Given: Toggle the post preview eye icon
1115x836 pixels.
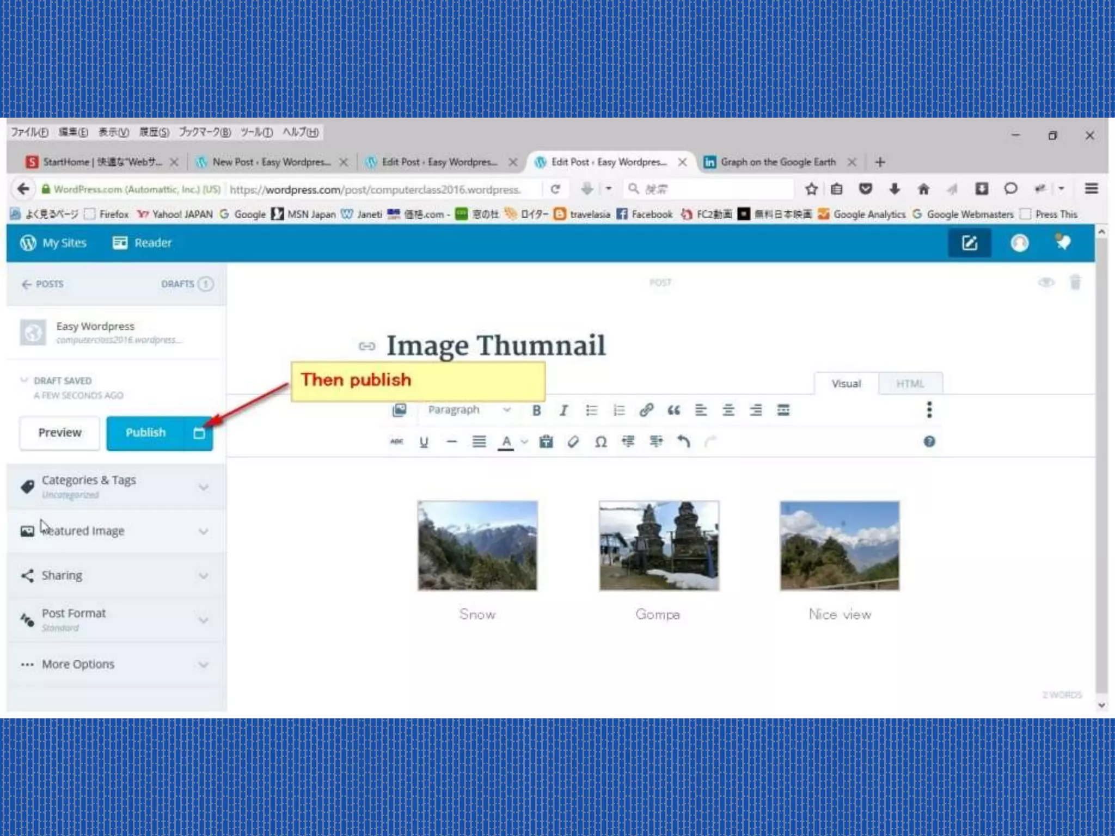Looking at the screenshot, I should point(1046,282).
